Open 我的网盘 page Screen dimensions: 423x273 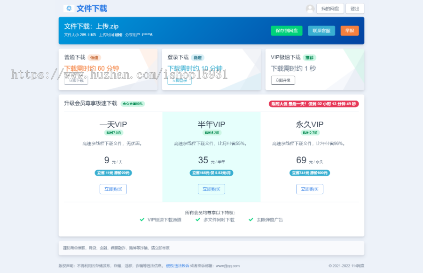[x=330, y=8]
